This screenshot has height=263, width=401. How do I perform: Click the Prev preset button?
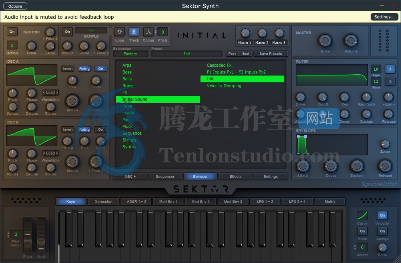[232, 54]
